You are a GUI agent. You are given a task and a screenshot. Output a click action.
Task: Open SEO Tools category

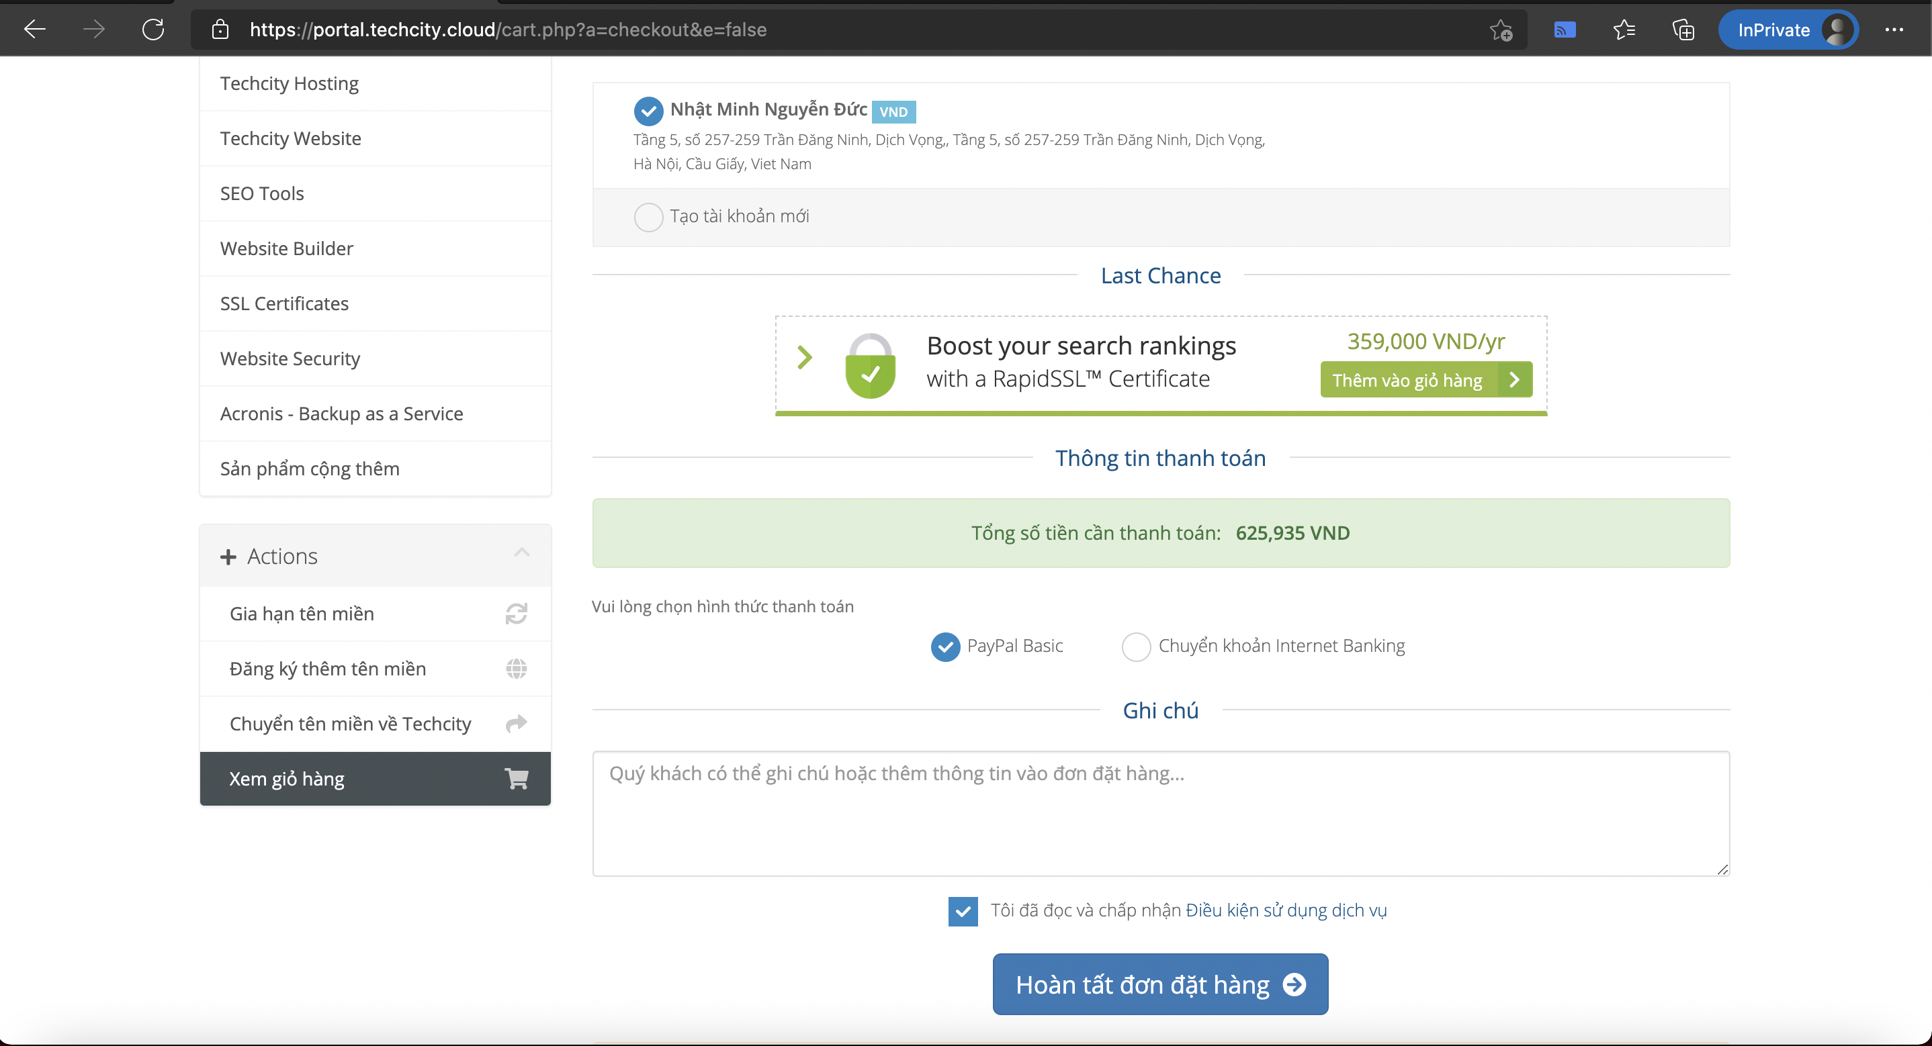pos(375,193)
